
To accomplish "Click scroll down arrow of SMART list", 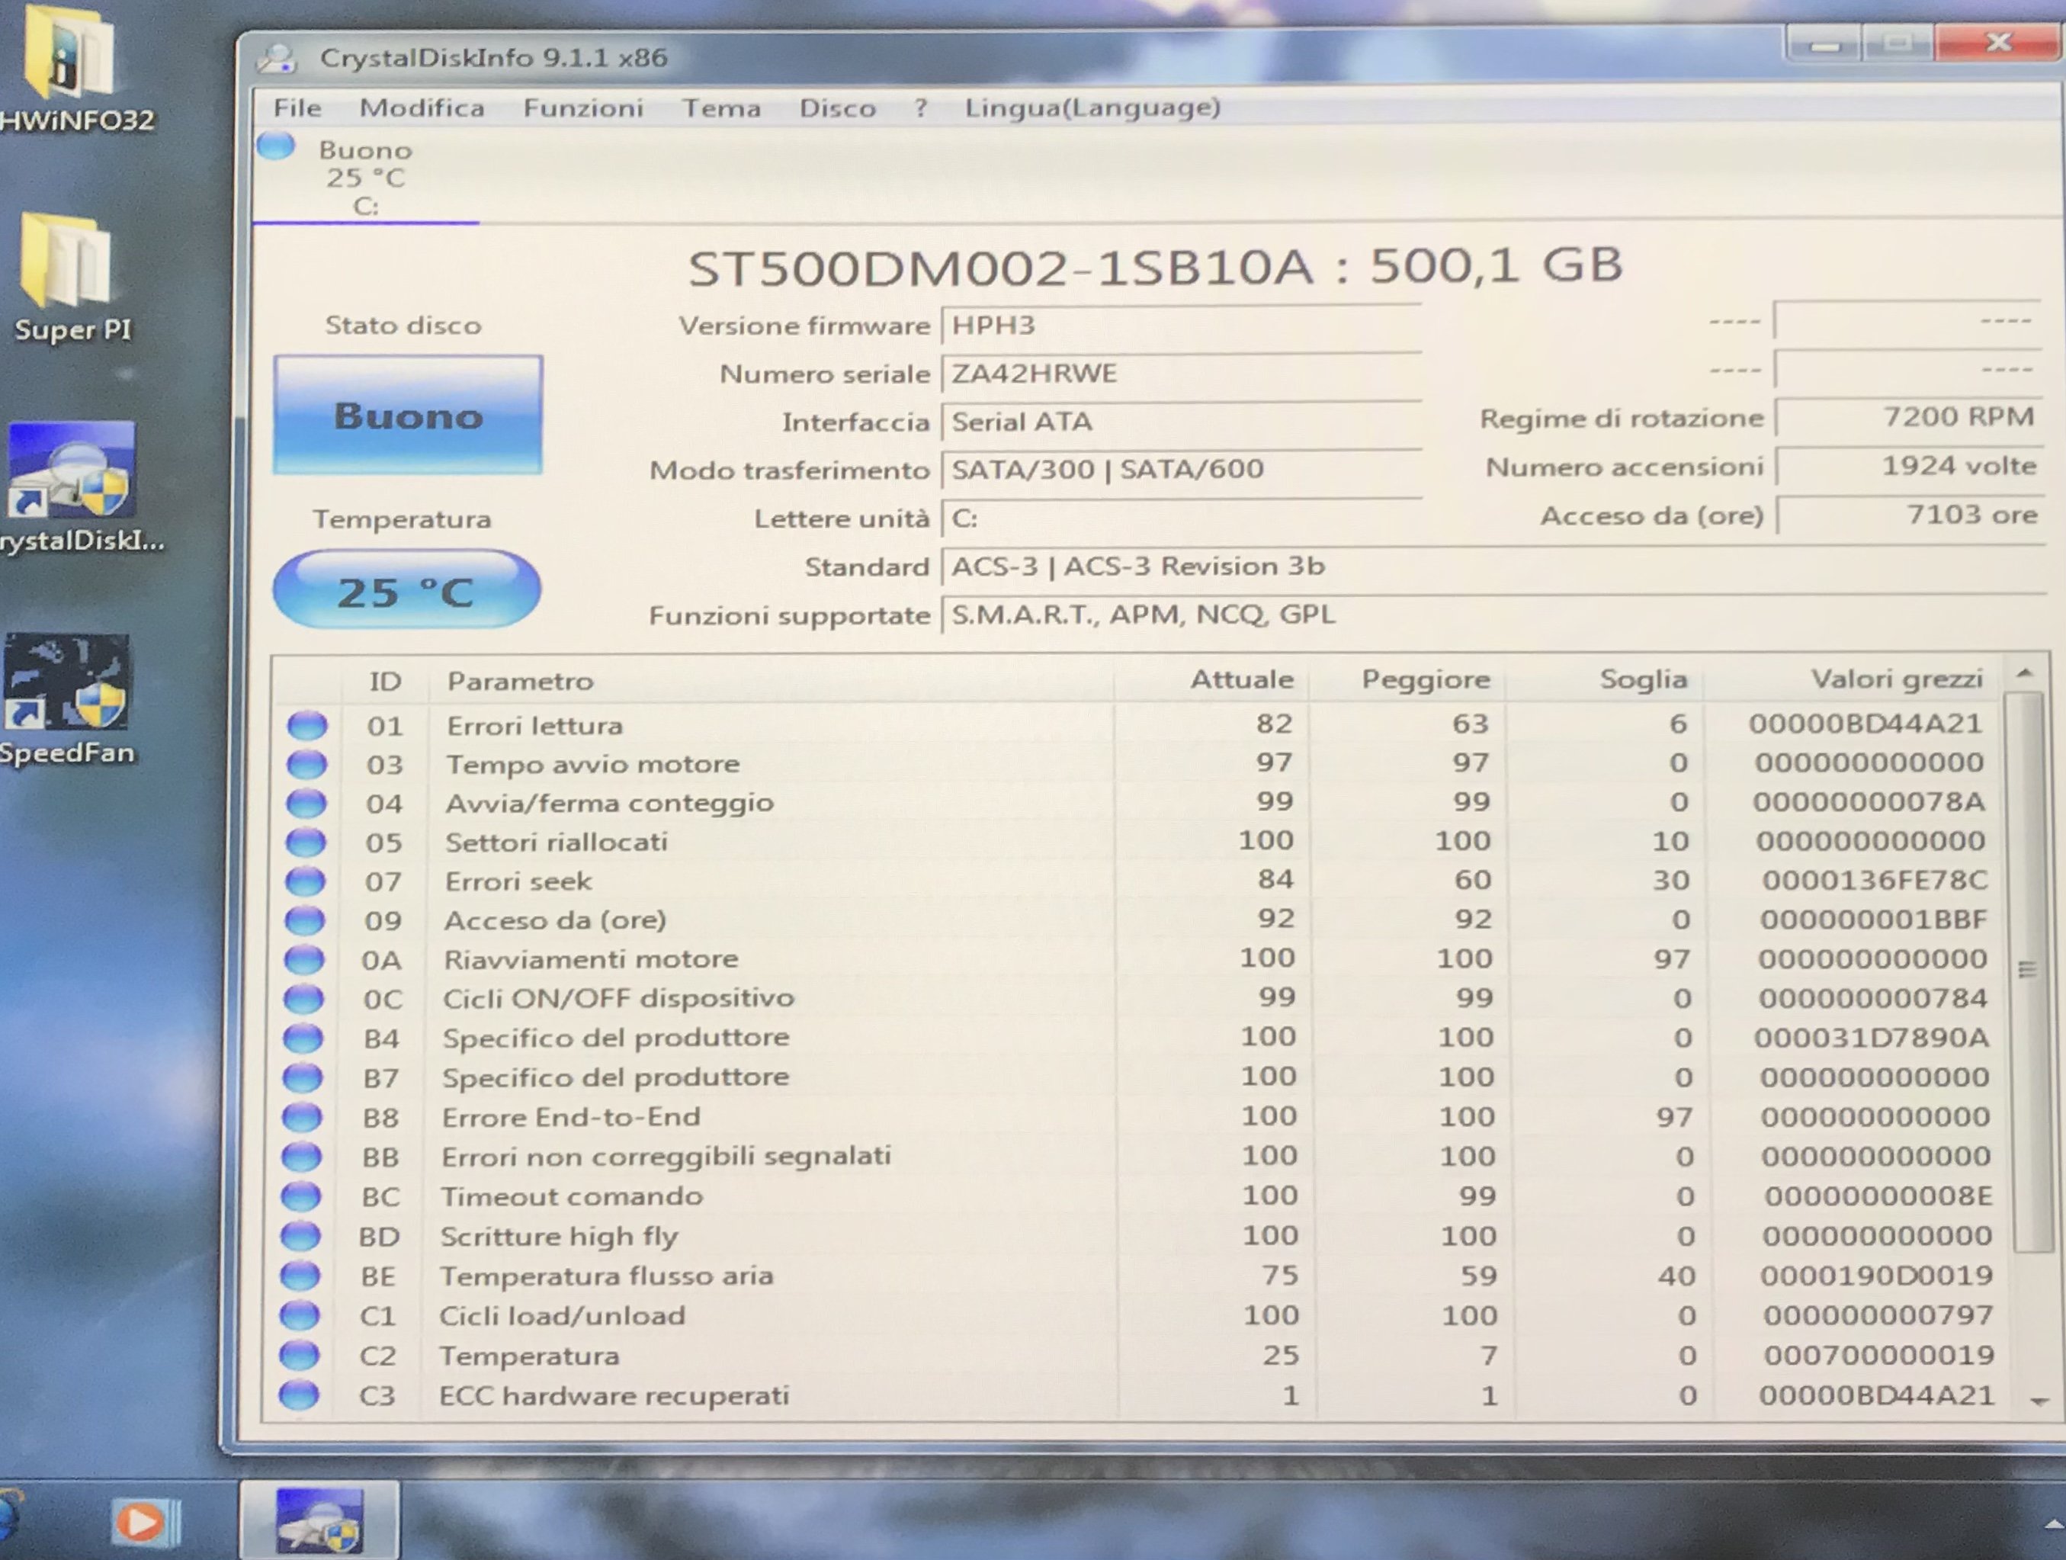I will tap(2039, 1401).
